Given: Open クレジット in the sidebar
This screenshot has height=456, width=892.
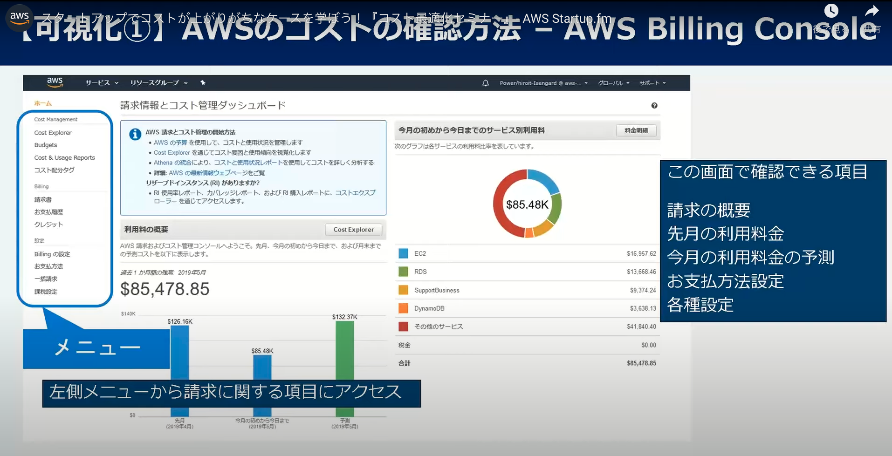Looking at the screenshot, I should [48, 225].
